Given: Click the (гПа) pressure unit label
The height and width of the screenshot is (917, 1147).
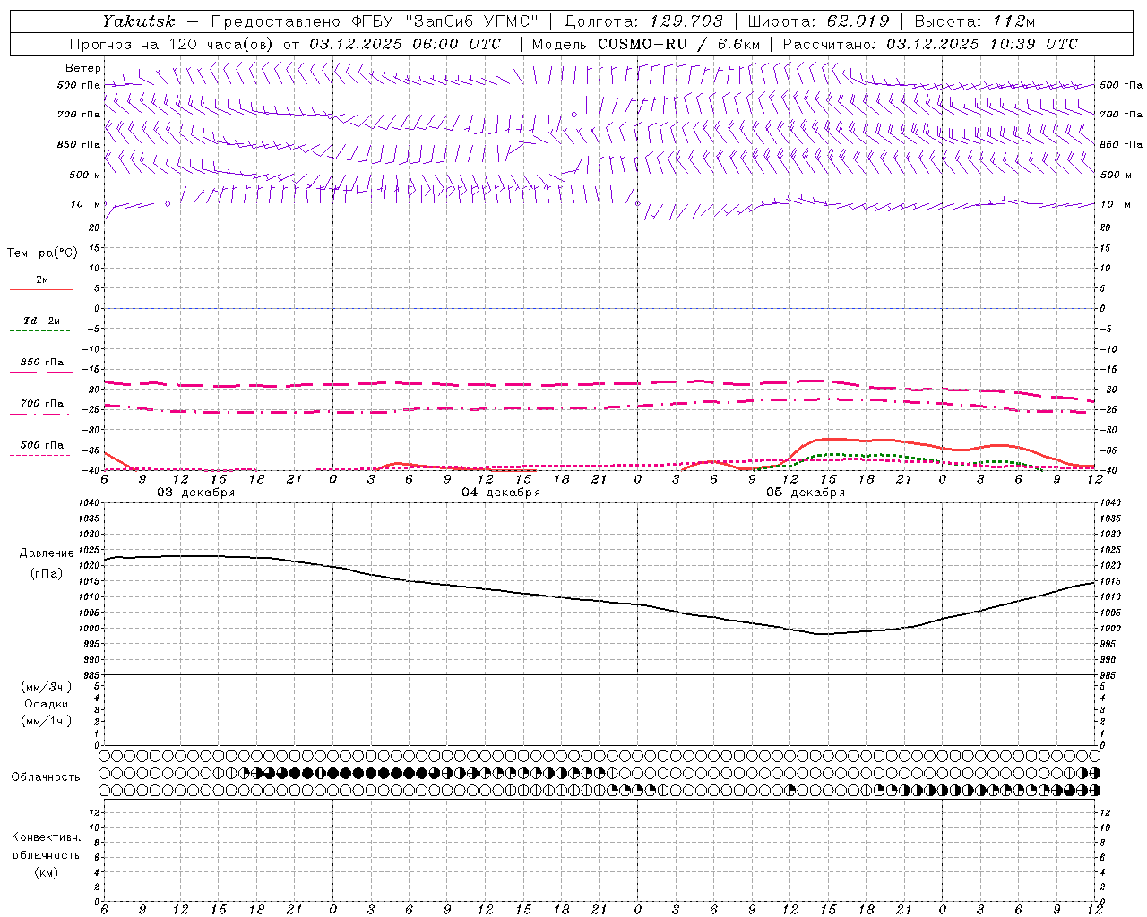Looking at the screenshot, I should point(47,574).
